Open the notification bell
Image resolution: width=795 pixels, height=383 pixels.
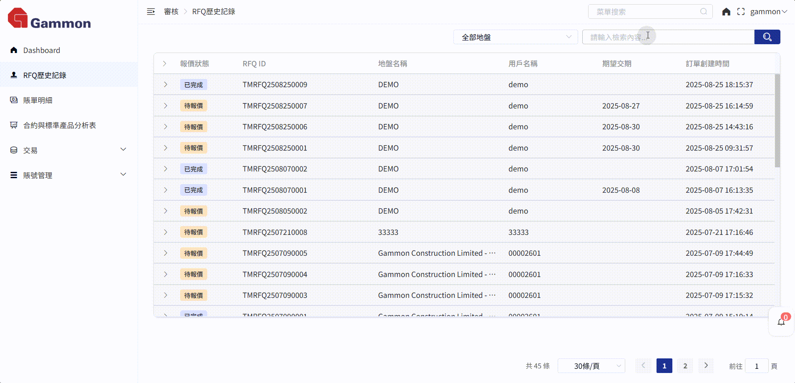781,322
